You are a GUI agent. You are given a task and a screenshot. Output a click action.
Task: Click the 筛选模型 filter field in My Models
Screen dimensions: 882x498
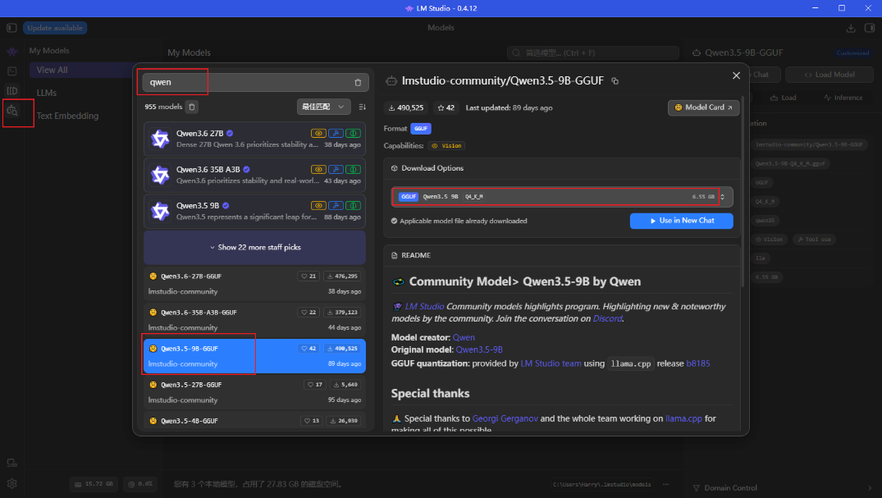(x=593, y=53)
